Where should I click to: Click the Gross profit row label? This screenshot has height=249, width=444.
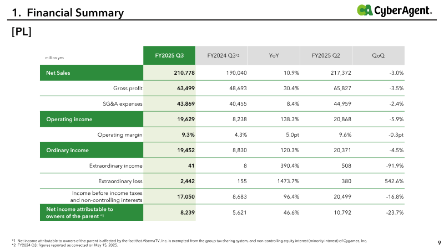click(128, 89)
